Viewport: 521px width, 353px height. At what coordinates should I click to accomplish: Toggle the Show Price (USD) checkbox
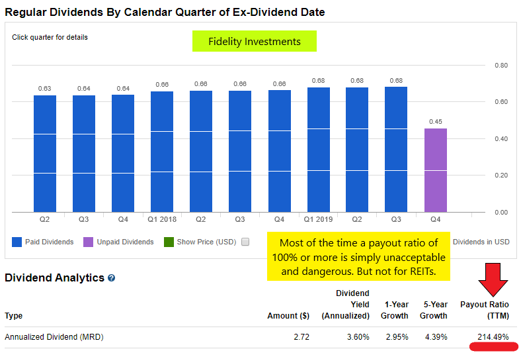(x=245, y=242)
